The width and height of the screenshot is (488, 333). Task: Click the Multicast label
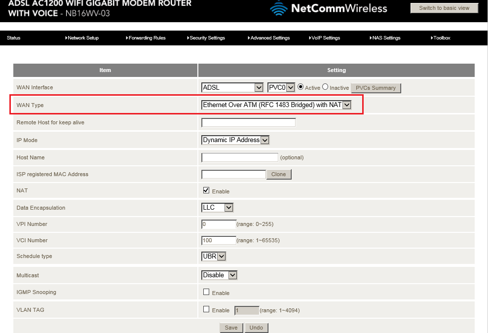click(28, 275)
